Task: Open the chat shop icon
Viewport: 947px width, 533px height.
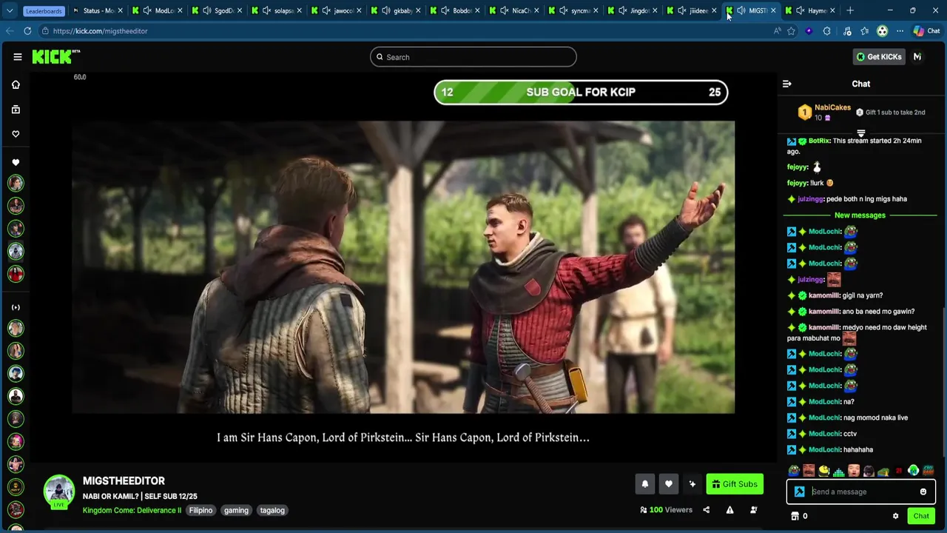Action: point(795,516)
